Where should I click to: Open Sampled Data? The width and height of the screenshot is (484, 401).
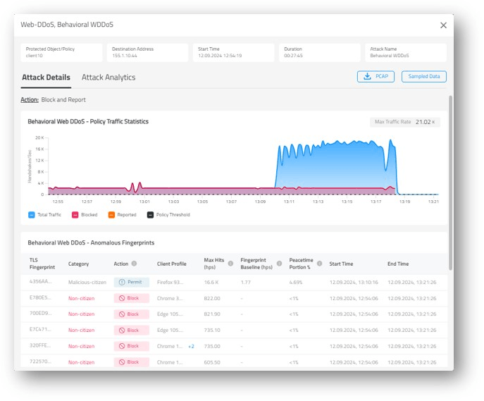(x=424, y=77)
